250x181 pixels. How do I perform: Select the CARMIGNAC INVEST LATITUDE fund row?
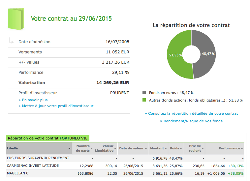(x=33, y=166)
